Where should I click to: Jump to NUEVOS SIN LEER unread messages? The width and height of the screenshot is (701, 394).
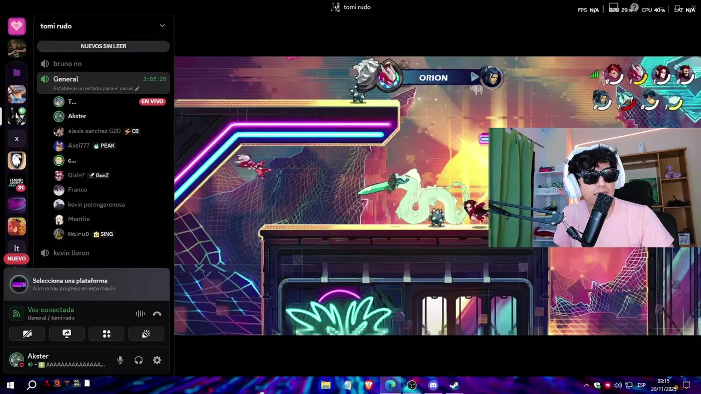click(x=104, y=47)
